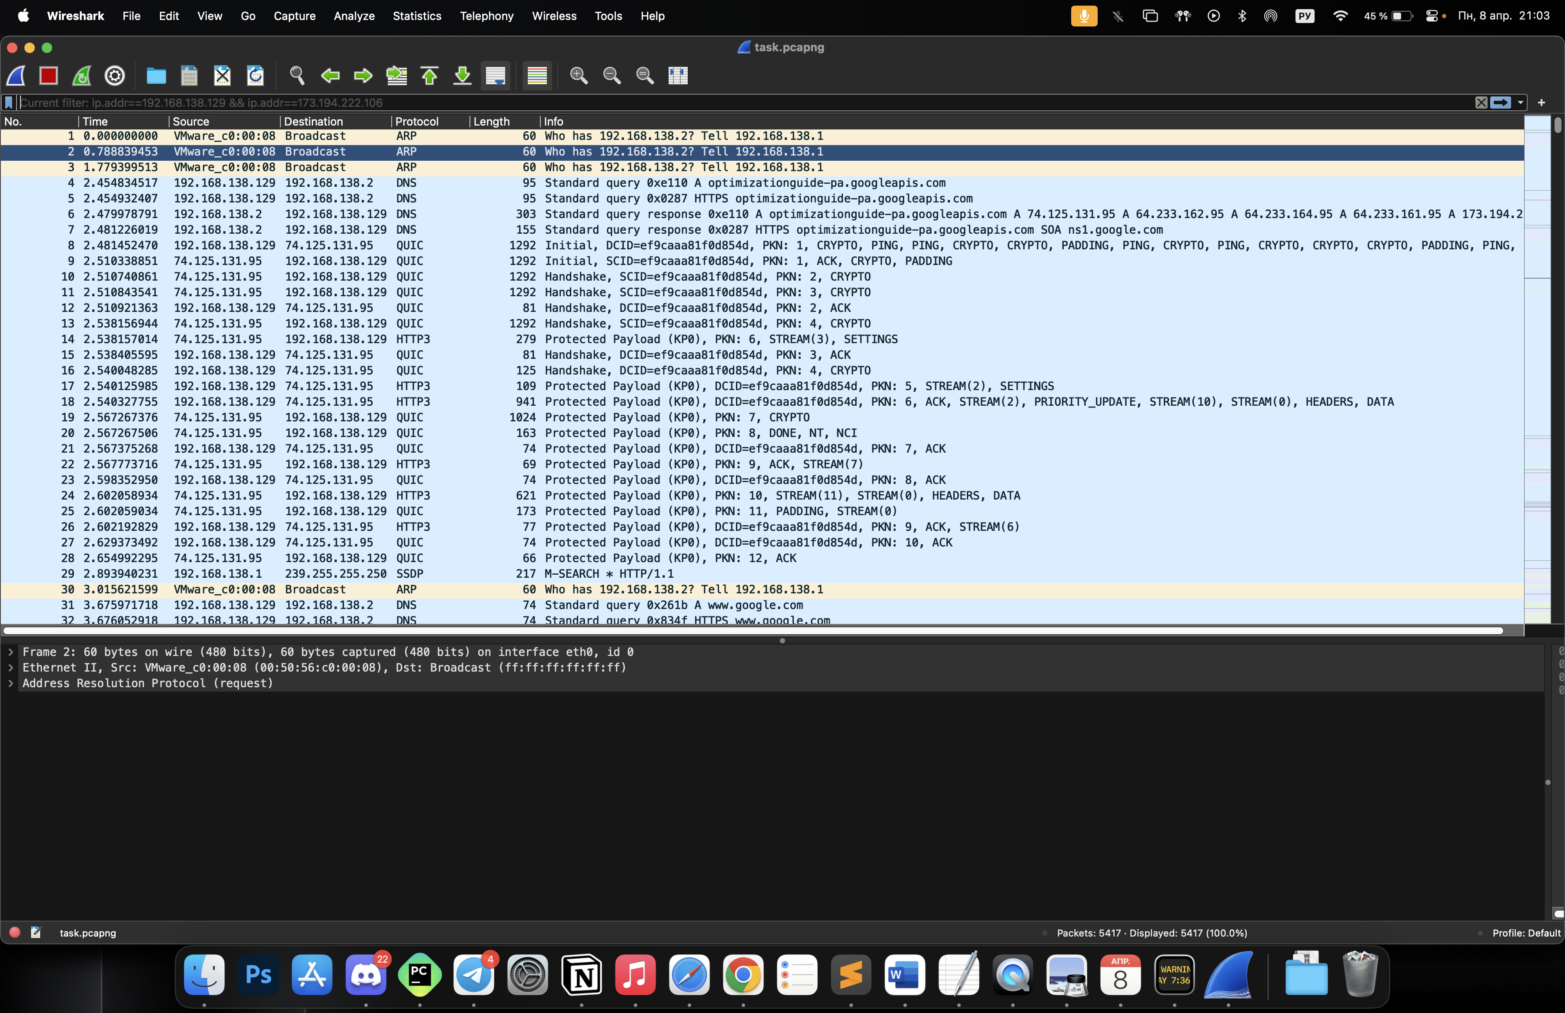Click resize columns toolbar icon
Viewport: 1565px width, 1013px height.
pos(678,76)
